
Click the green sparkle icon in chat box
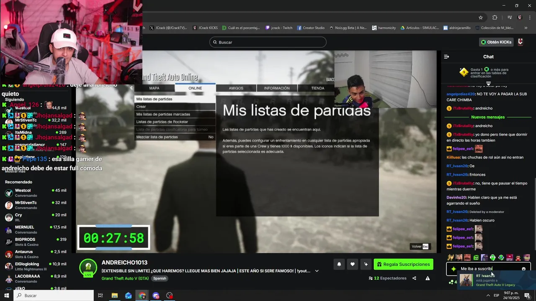[454, 269]
